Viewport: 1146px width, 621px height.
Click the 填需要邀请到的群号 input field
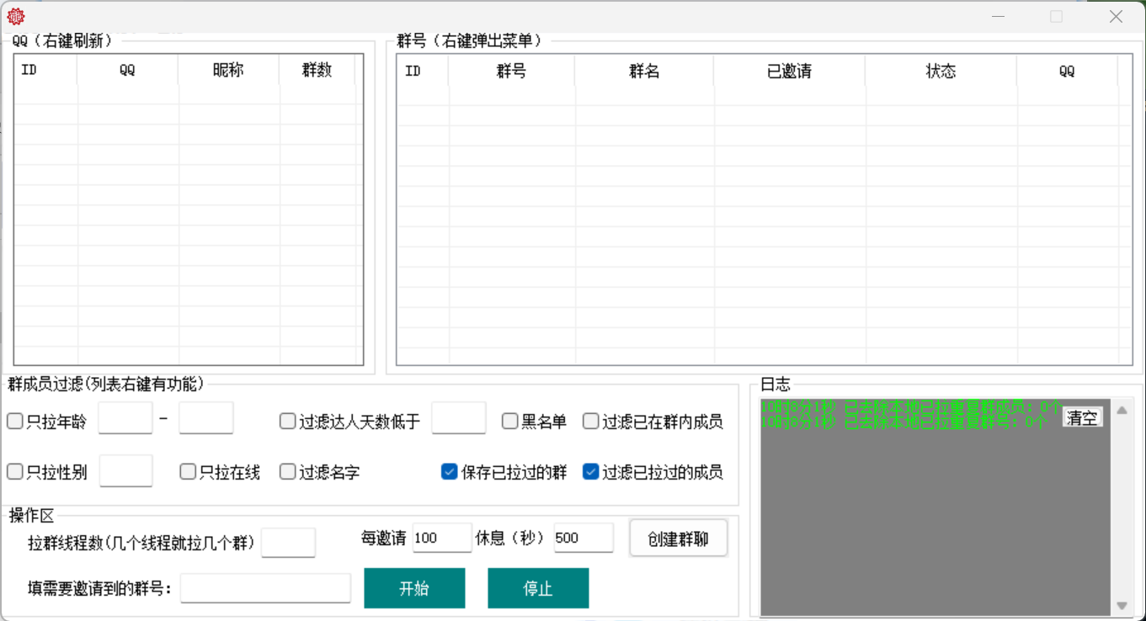(x=264, y=587)
